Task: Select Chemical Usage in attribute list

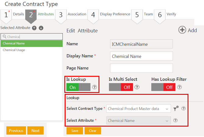Action: pyautogui.click(x=14, y=50)
